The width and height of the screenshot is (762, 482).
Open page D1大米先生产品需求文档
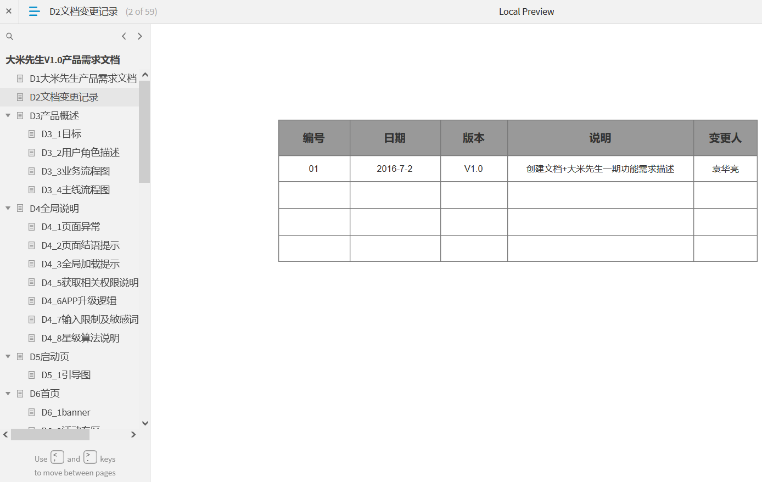[83, 79]
